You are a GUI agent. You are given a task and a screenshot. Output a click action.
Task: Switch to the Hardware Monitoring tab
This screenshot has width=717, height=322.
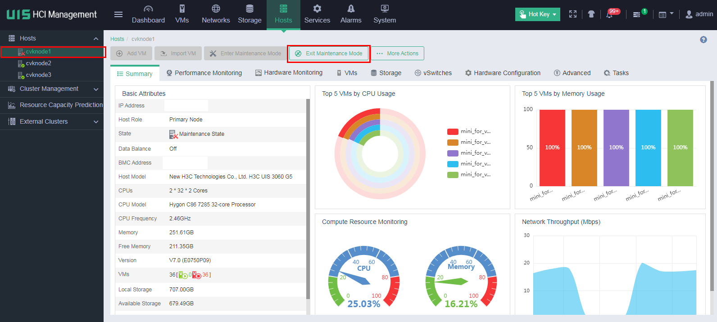289,73
